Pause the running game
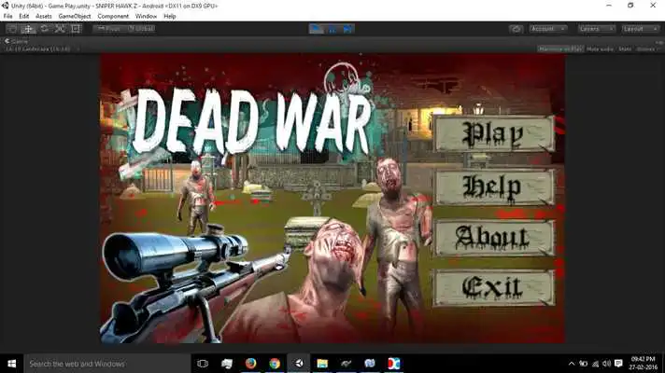Image resolution: width=665 pixels, height=373 pixels. [332, 29]
